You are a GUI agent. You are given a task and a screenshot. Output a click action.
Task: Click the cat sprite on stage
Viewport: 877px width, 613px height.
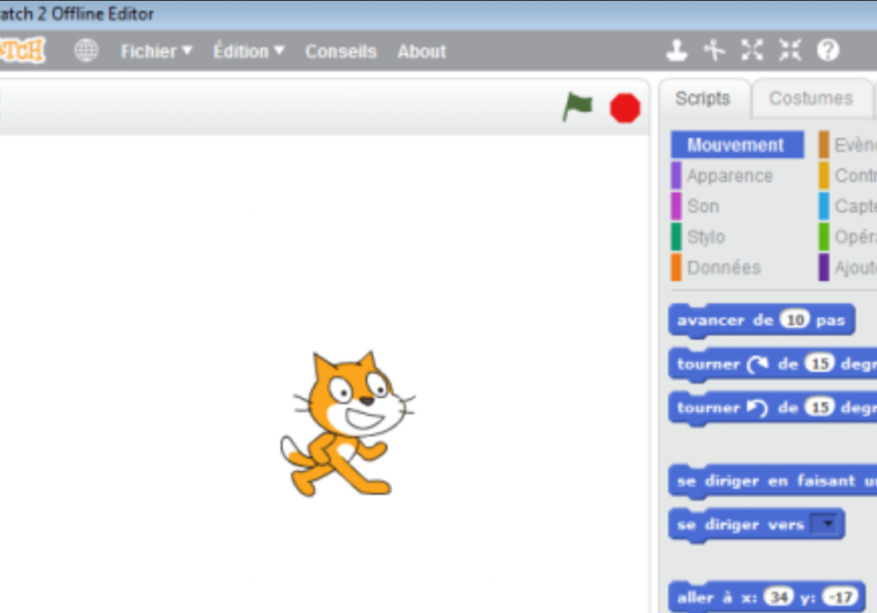pyautogui.click(x=348, y=424)
